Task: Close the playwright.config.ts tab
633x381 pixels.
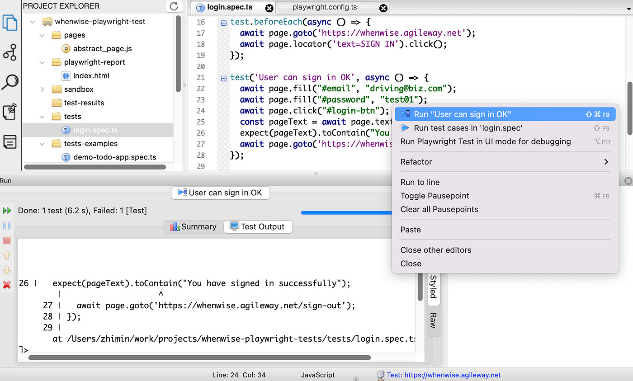Action: 383,8
